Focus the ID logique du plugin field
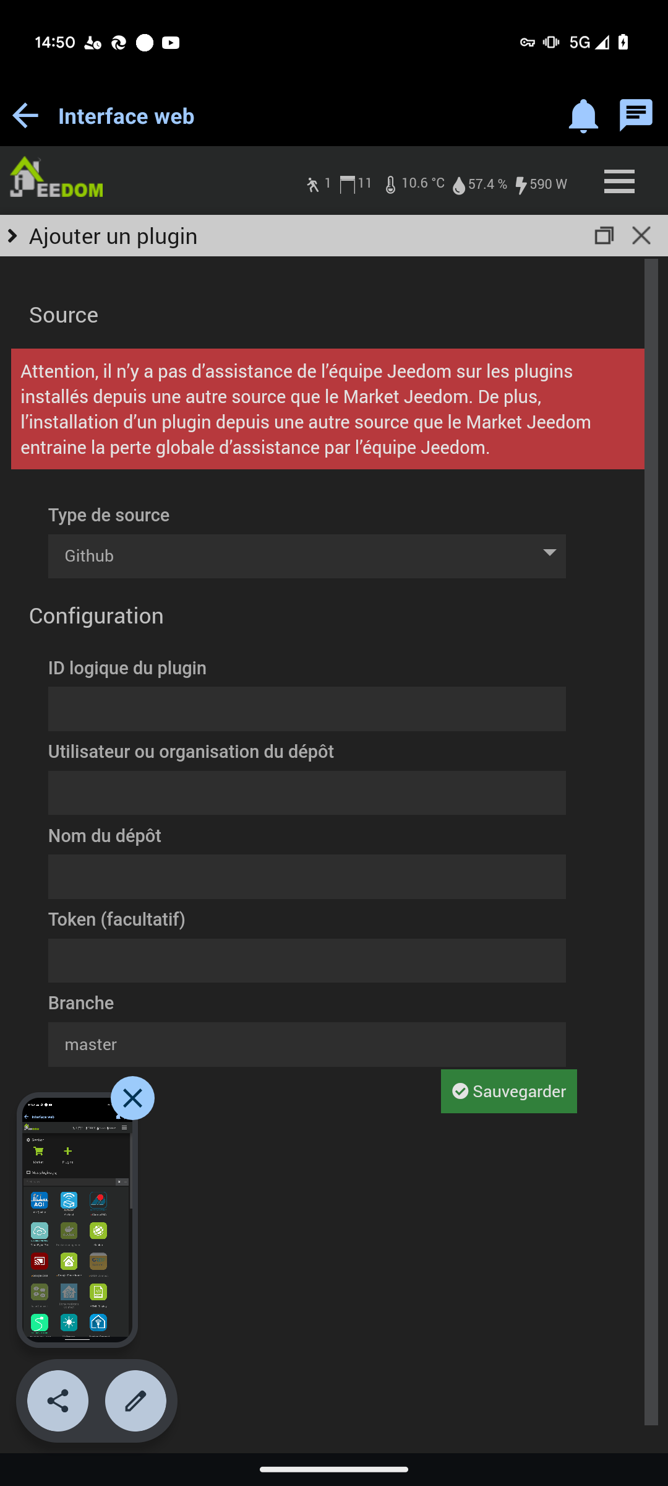This screenshot has height=1486, width=668. 307,709
